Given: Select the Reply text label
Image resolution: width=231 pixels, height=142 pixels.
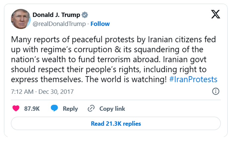Looking at the screenshot, I should (x=70, y=109).
